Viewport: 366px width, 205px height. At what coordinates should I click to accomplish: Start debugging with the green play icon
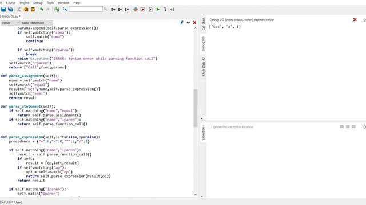point(158,9)
